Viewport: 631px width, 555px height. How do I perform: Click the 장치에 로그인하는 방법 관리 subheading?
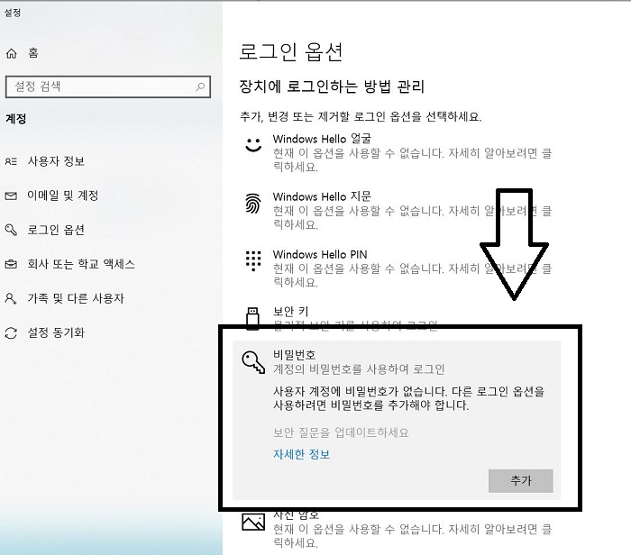click(x=332, y=86)
